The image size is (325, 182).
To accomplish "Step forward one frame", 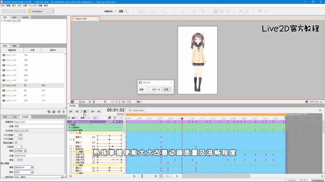I will pos(93,111).
